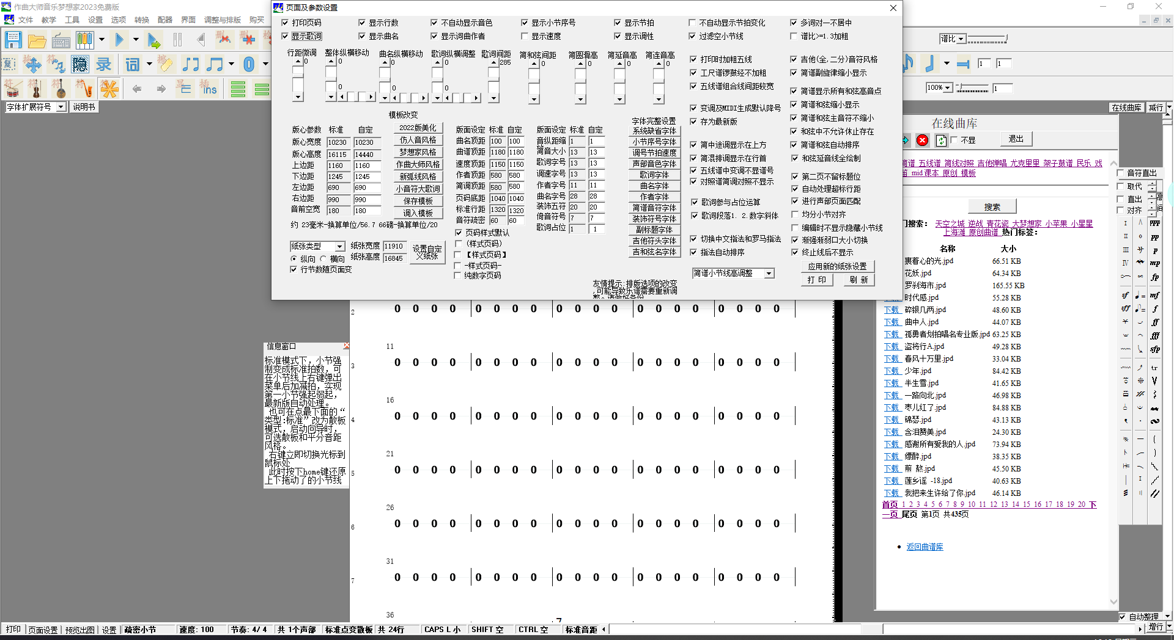The height and width of the screenshot is (640, 1174).
Task: Click the orange asterisk symbol icon
Action: tap(109, 89)
